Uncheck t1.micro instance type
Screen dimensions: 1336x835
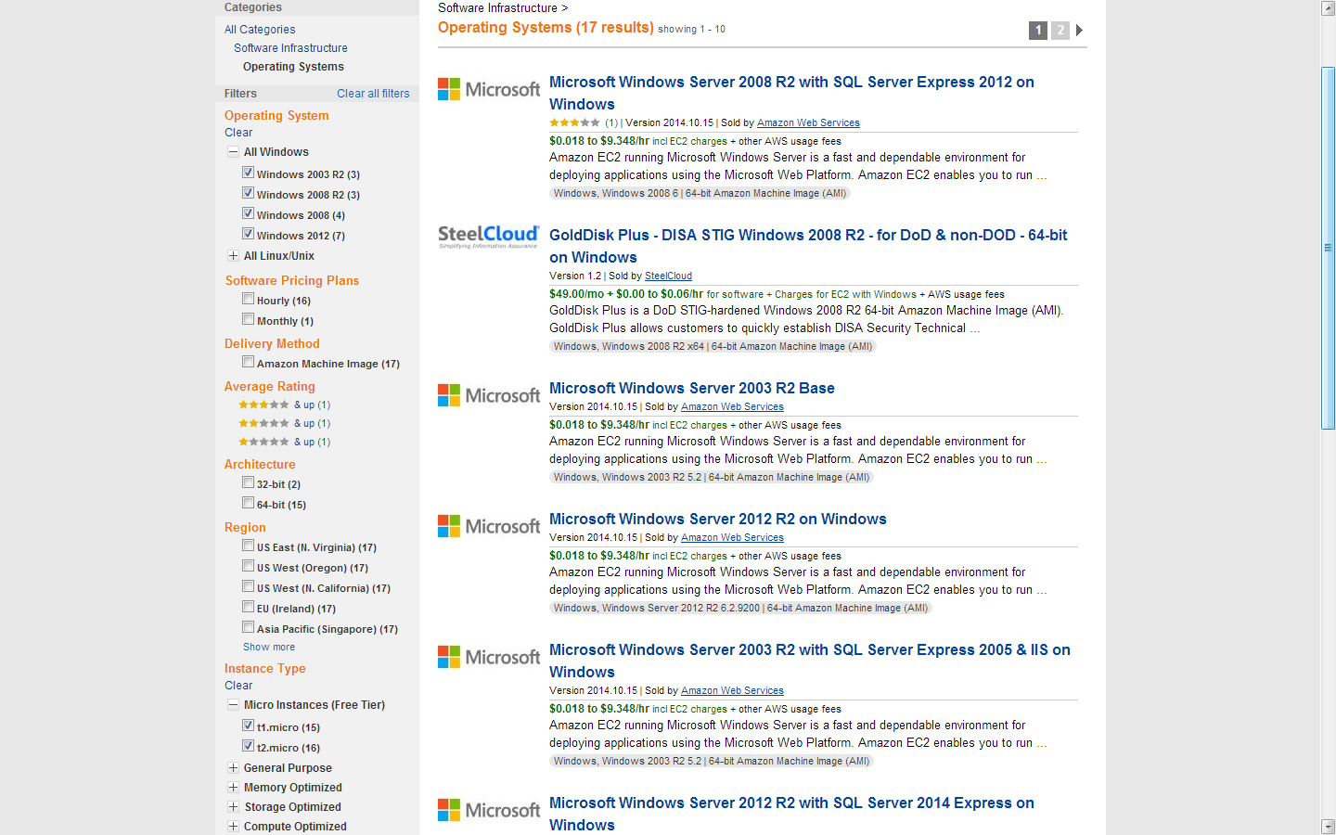point(248,726)
